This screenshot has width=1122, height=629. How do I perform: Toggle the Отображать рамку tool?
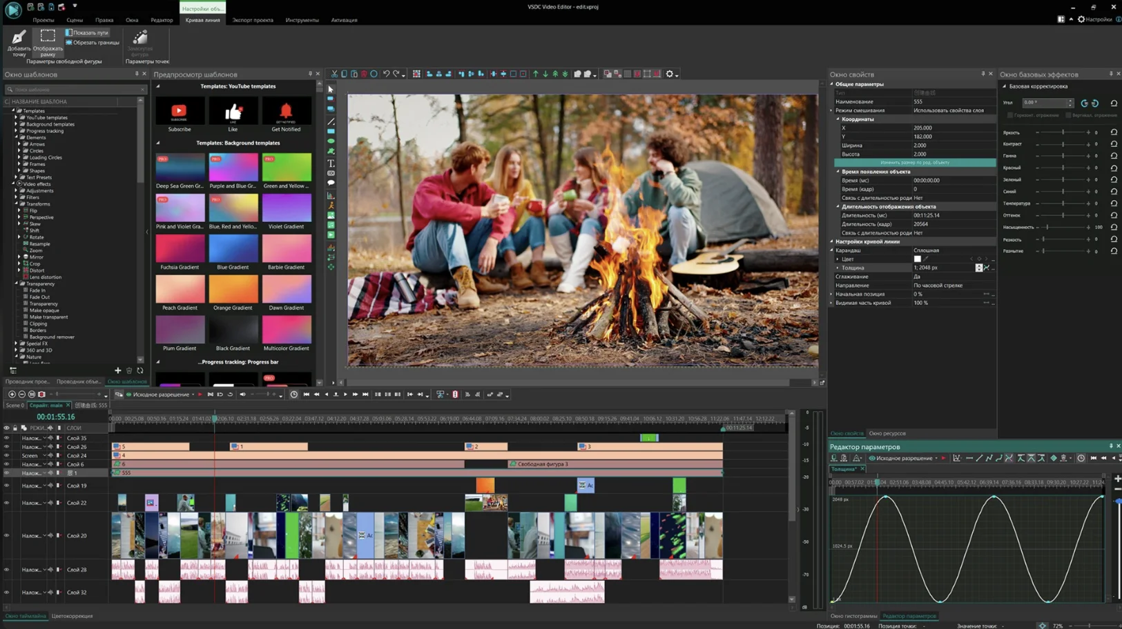coord(48,41)
